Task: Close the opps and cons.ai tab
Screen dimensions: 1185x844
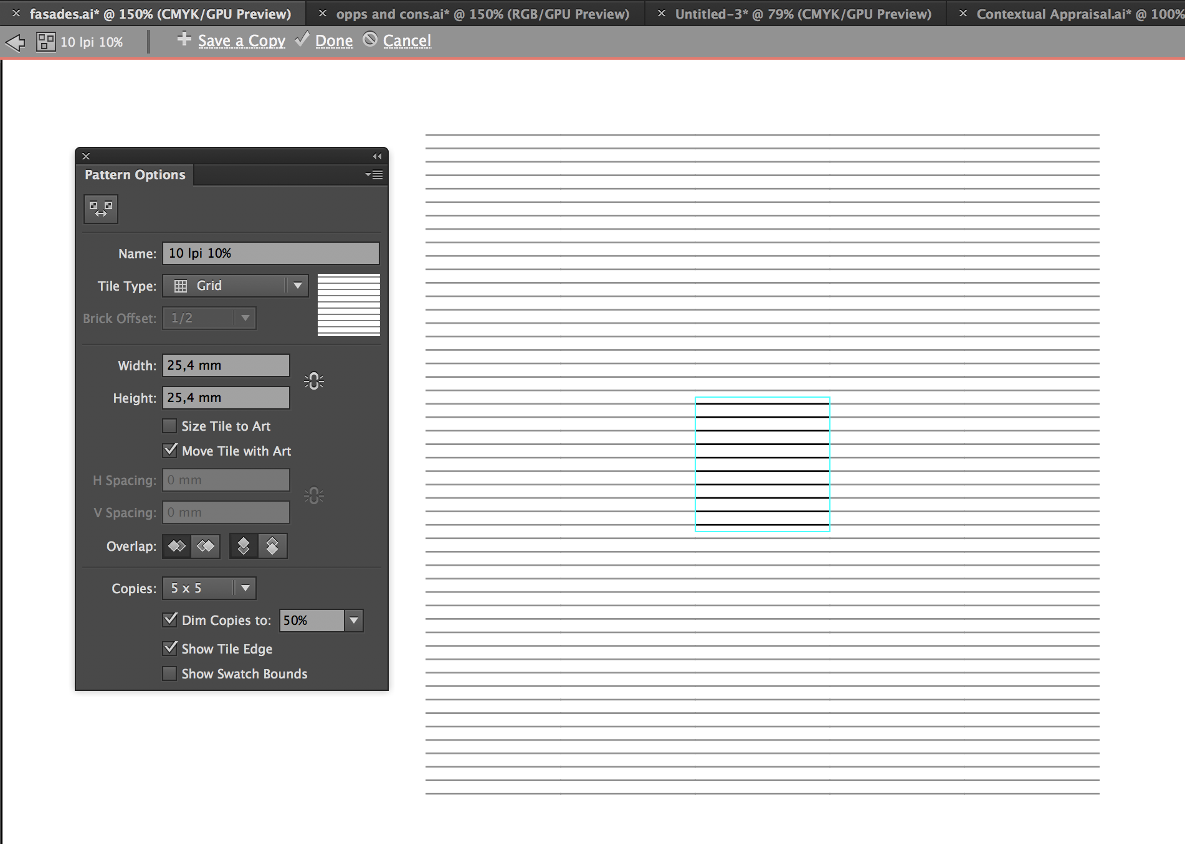Action: 323,13
